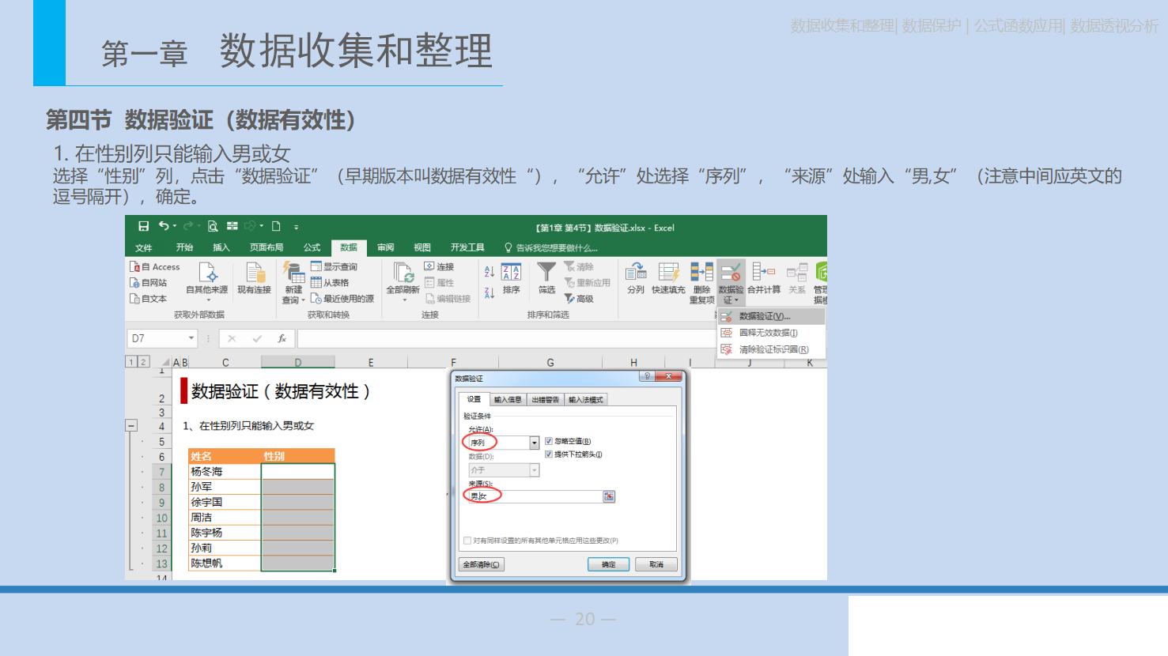The width and height of the screenshot is (1168, 656).
Task: Click the formula bar input area
Action: point(506,338)
